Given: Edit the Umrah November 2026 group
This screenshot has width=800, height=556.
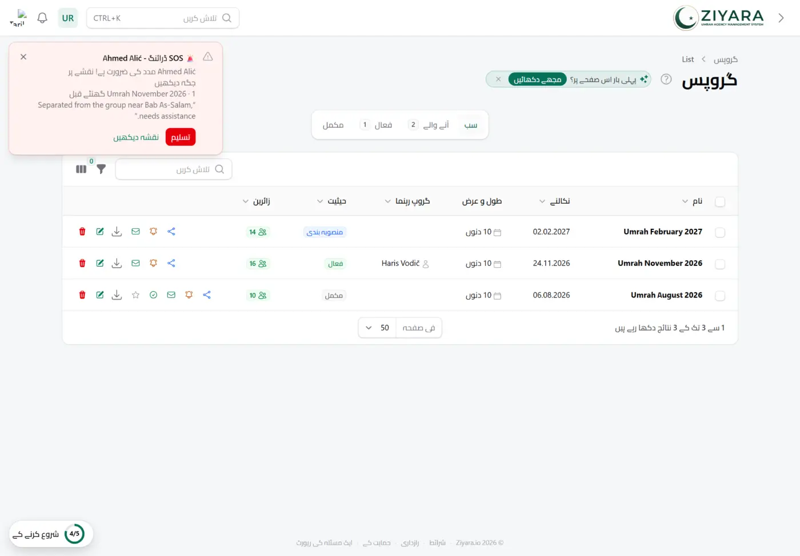Looking at the screenshot, I should coord(100,263).
